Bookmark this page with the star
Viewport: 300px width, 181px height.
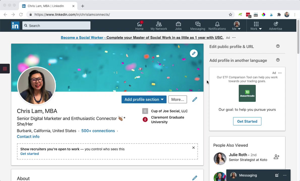[x=230, y=15]
